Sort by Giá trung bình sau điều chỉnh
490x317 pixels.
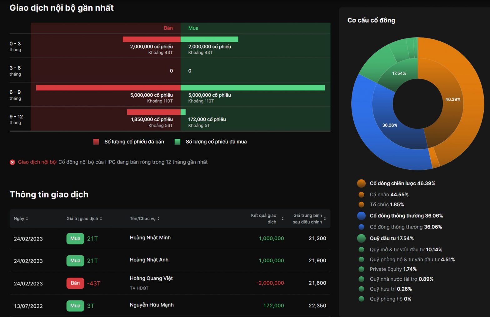point(325,219)
